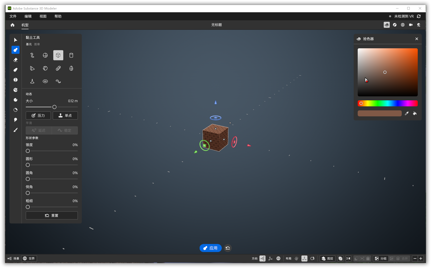
Task: Toggle the 压力 pressure option
Action: point(38,115)
